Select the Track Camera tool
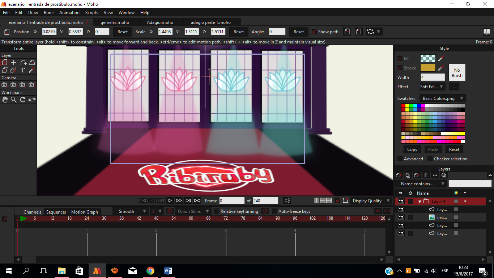The image size is (494, 278). tap(4, 85)
